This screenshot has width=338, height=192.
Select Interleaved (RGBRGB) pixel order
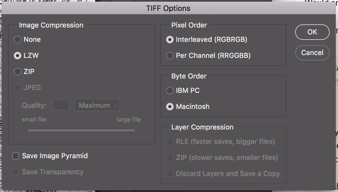[x=170, y=40]
